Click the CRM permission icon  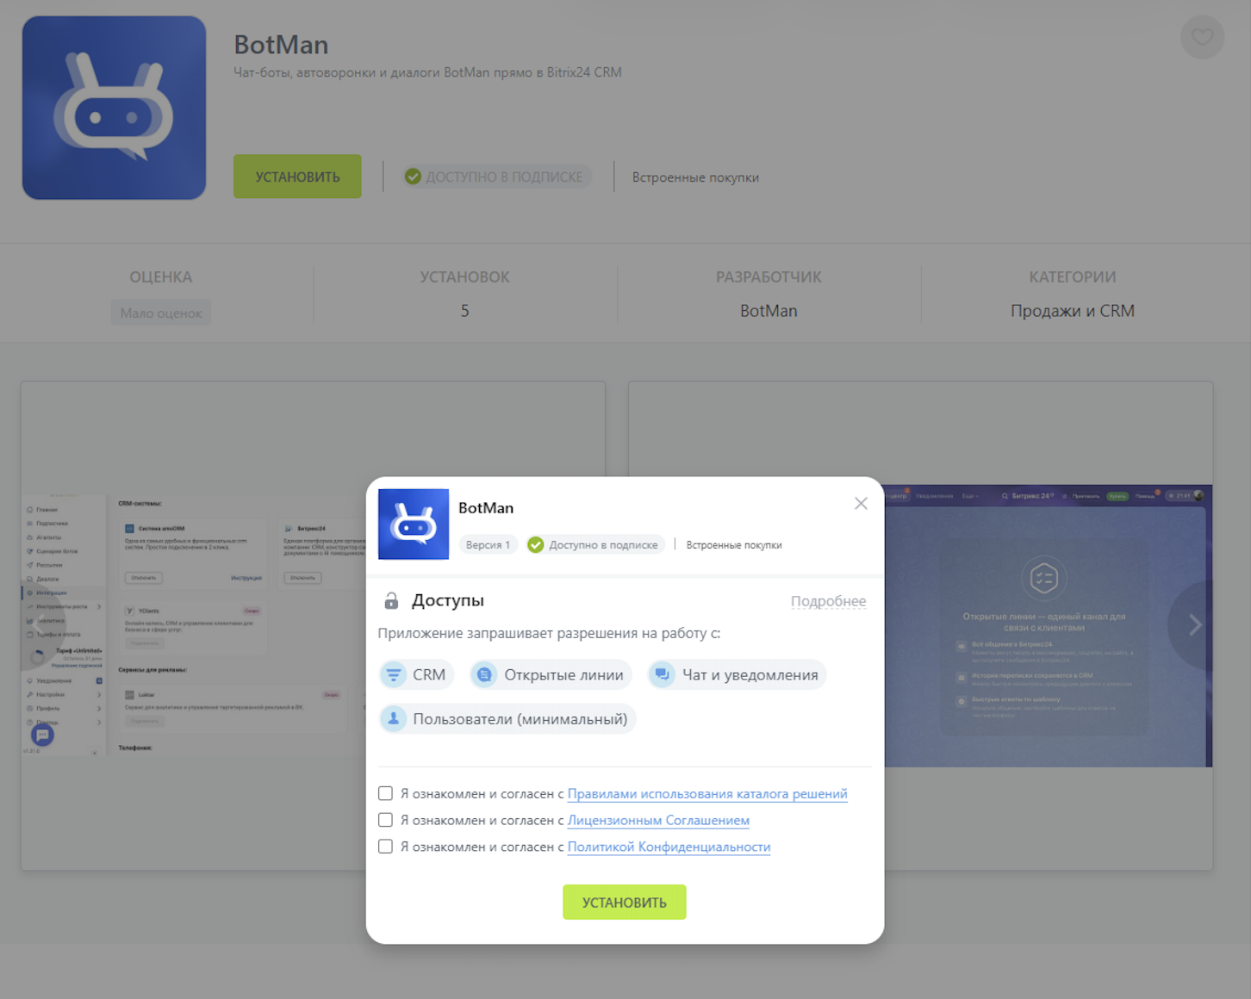[394, 674]
